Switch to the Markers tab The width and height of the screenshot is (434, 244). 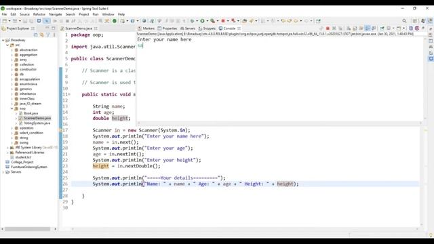[x=146, y=28]
